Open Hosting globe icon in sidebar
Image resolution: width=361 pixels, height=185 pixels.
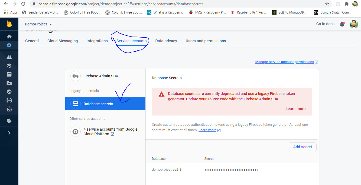9,92
